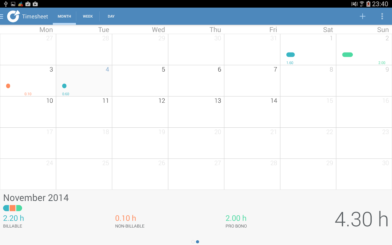Add a new time entry

362,16
